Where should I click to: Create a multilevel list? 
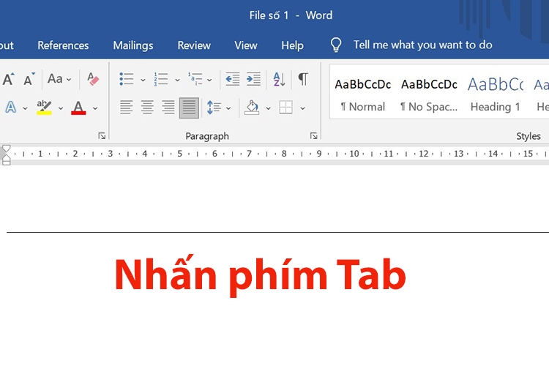(x=195, y=79)
